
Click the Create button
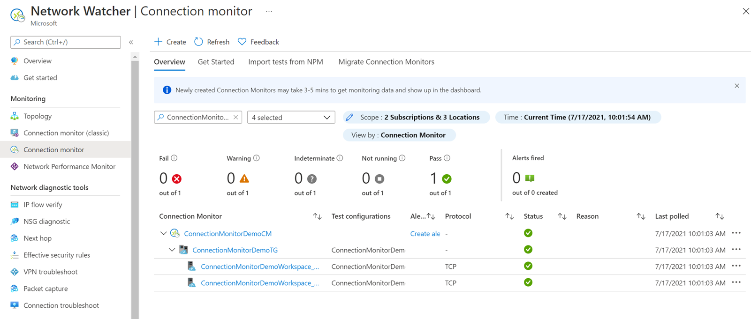(x=170, y=42)
